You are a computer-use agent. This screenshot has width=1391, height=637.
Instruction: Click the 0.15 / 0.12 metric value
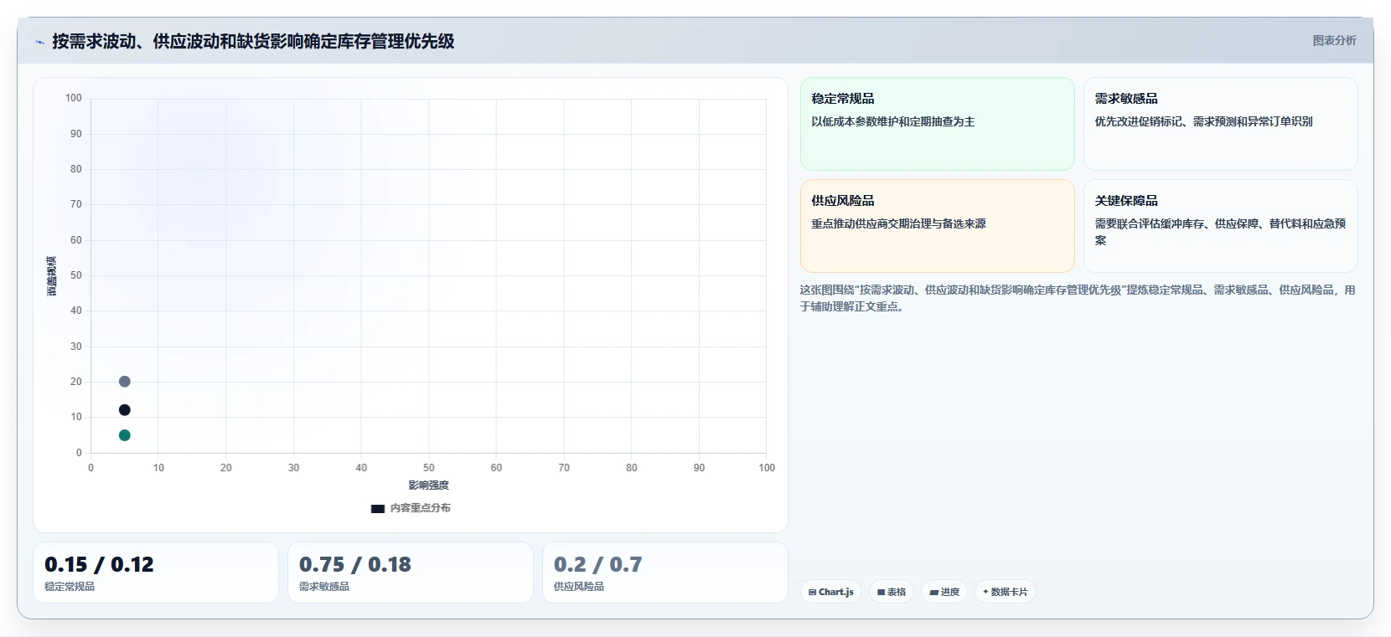tap(99, 565)
